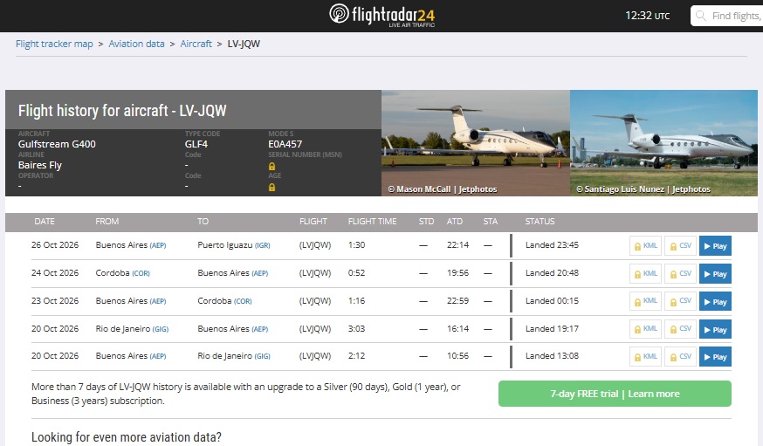The image size is (763, 446).
Task: Click the aircraft age lock icon
Action: point(272,188)
